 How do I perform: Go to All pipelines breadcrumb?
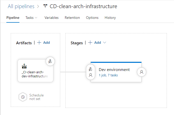21,6
